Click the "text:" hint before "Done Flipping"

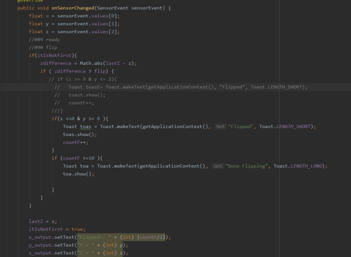(218, 166)
